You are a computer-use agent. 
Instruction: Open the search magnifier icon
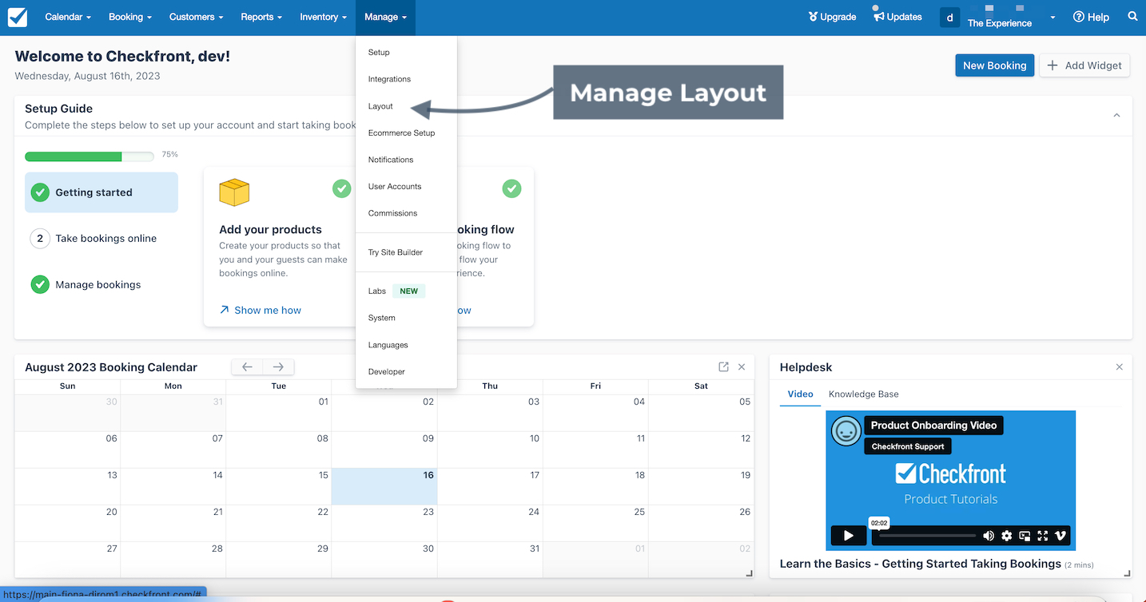[x=1132, y=16]
